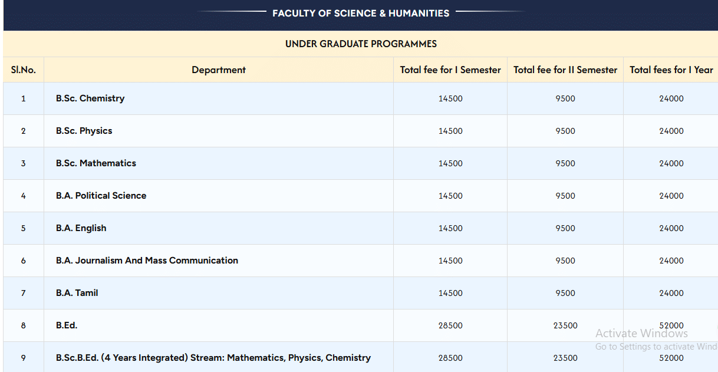The height and width of the screenshot is (372, 718).
Task: Select the Department column header
Action: [218, 70]
